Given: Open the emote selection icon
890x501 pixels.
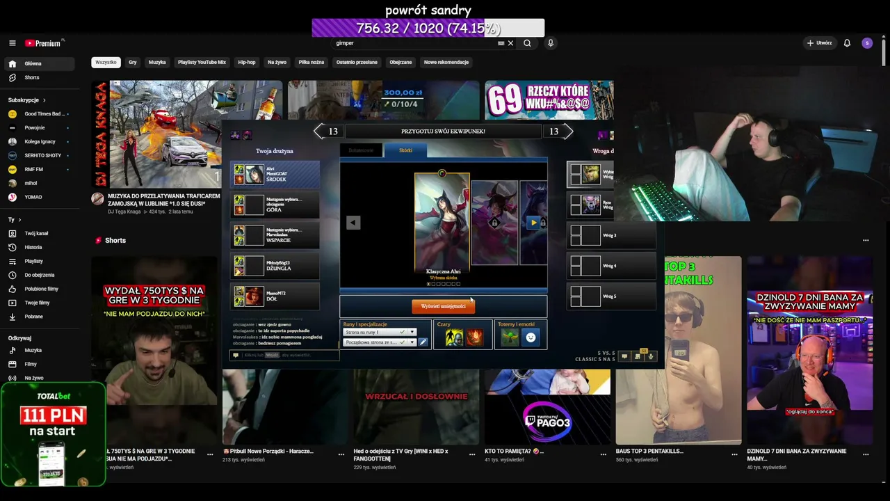Looking at the screenshot, I should coord(531,337).
